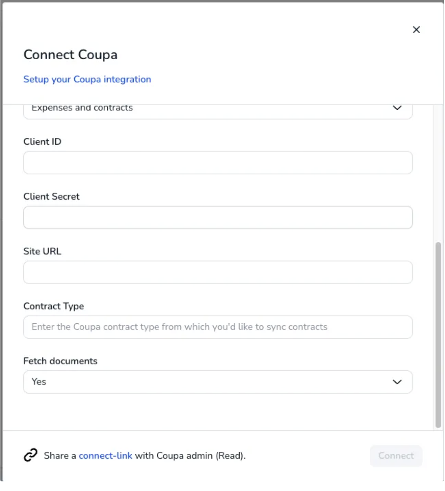Close the Connect Coupa dialog
Viewport: 445px width, 491px height.
pos(416,29)
